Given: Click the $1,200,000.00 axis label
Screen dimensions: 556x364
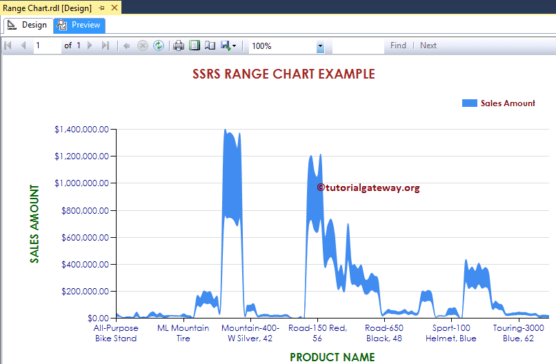Looking at the screenshot, I should click(81, 156).
